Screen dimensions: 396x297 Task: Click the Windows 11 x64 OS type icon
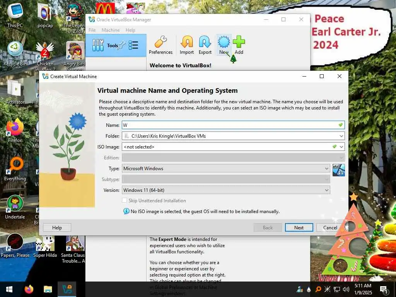coord(339,170)
